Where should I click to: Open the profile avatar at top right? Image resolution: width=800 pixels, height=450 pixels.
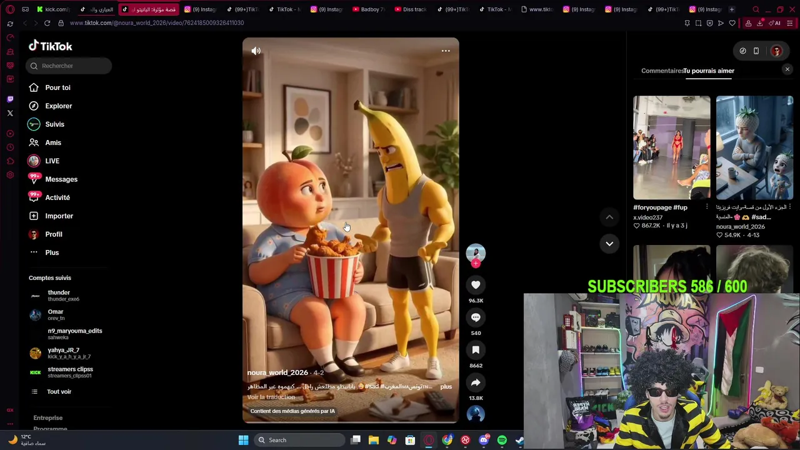(776, 51)
